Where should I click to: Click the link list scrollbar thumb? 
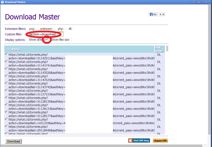(167, 48)
